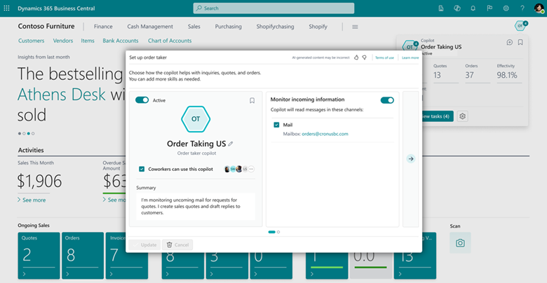Go to next setup page arrow
The width and height of the screenshot is (547, 283).
coord(411,159)
